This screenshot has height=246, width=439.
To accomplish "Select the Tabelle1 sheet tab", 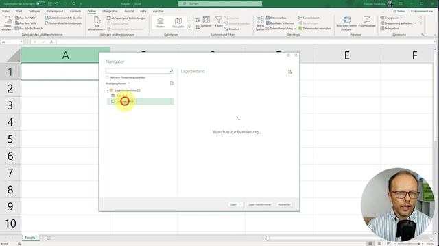I will [30, 238].
